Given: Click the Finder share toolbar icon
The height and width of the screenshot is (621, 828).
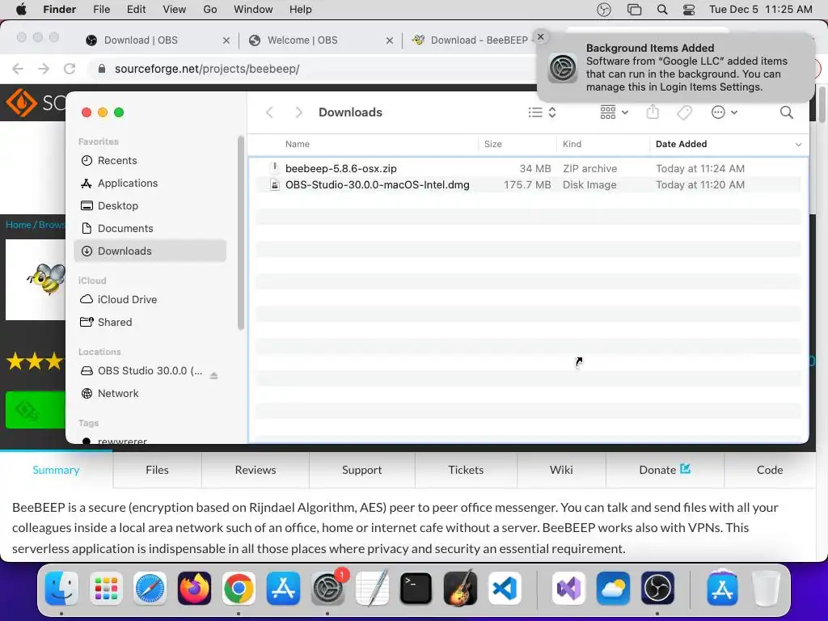Looking at the screenshot, I should (x=653, y=112).
